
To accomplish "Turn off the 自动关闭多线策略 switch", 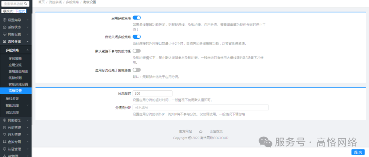I will pyautogui.click(x=137, y=37).
